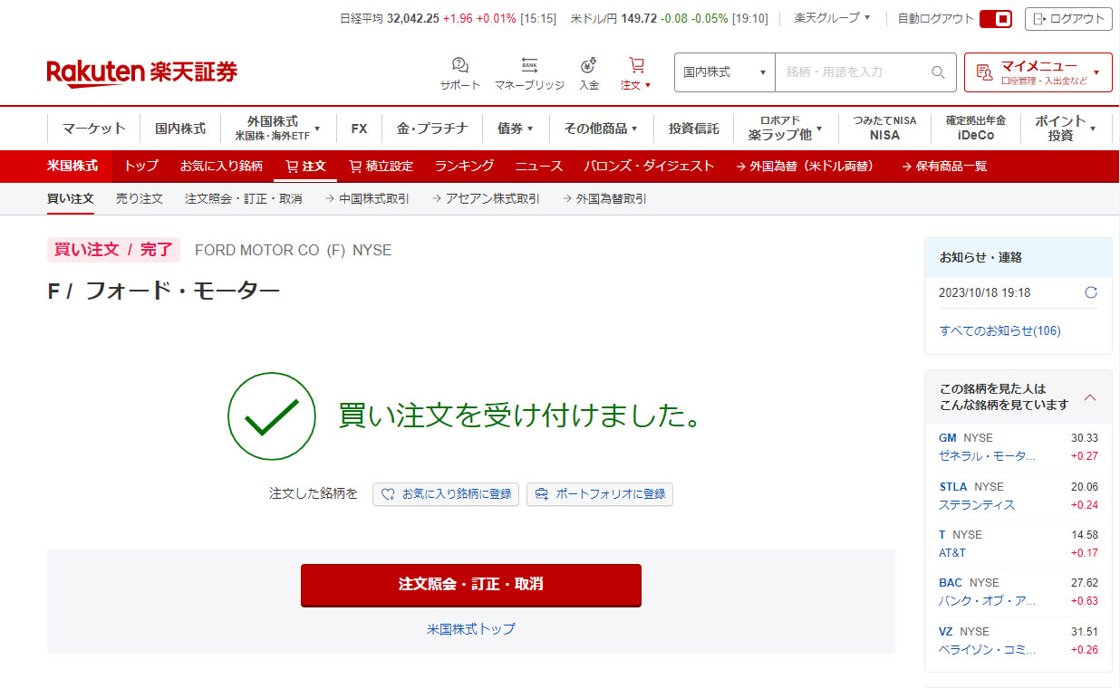Image resolution: width=1120 pixels, height=688 pixels.
Task: Add stock to favorites (お気に入り銘柄に登録)
Action: tap(446, 494)
